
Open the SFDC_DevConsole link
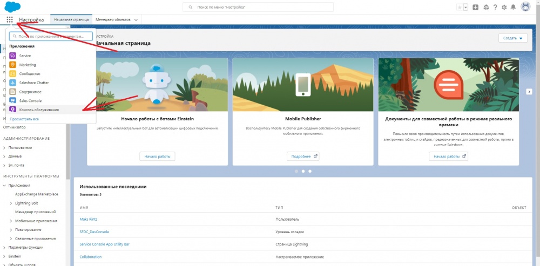point(94,231)
